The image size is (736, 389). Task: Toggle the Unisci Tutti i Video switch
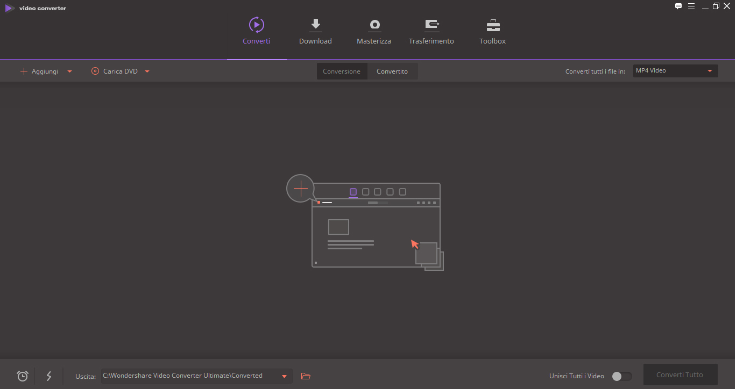(621, 376)
